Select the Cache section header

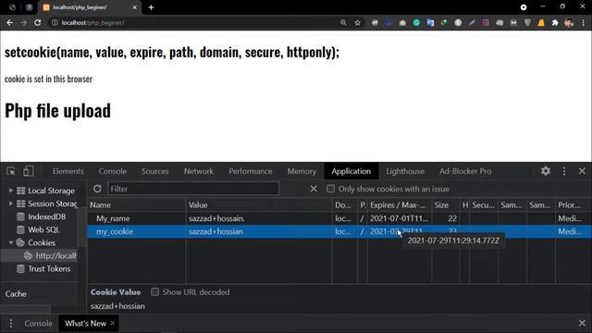click(x=16, y=294)
